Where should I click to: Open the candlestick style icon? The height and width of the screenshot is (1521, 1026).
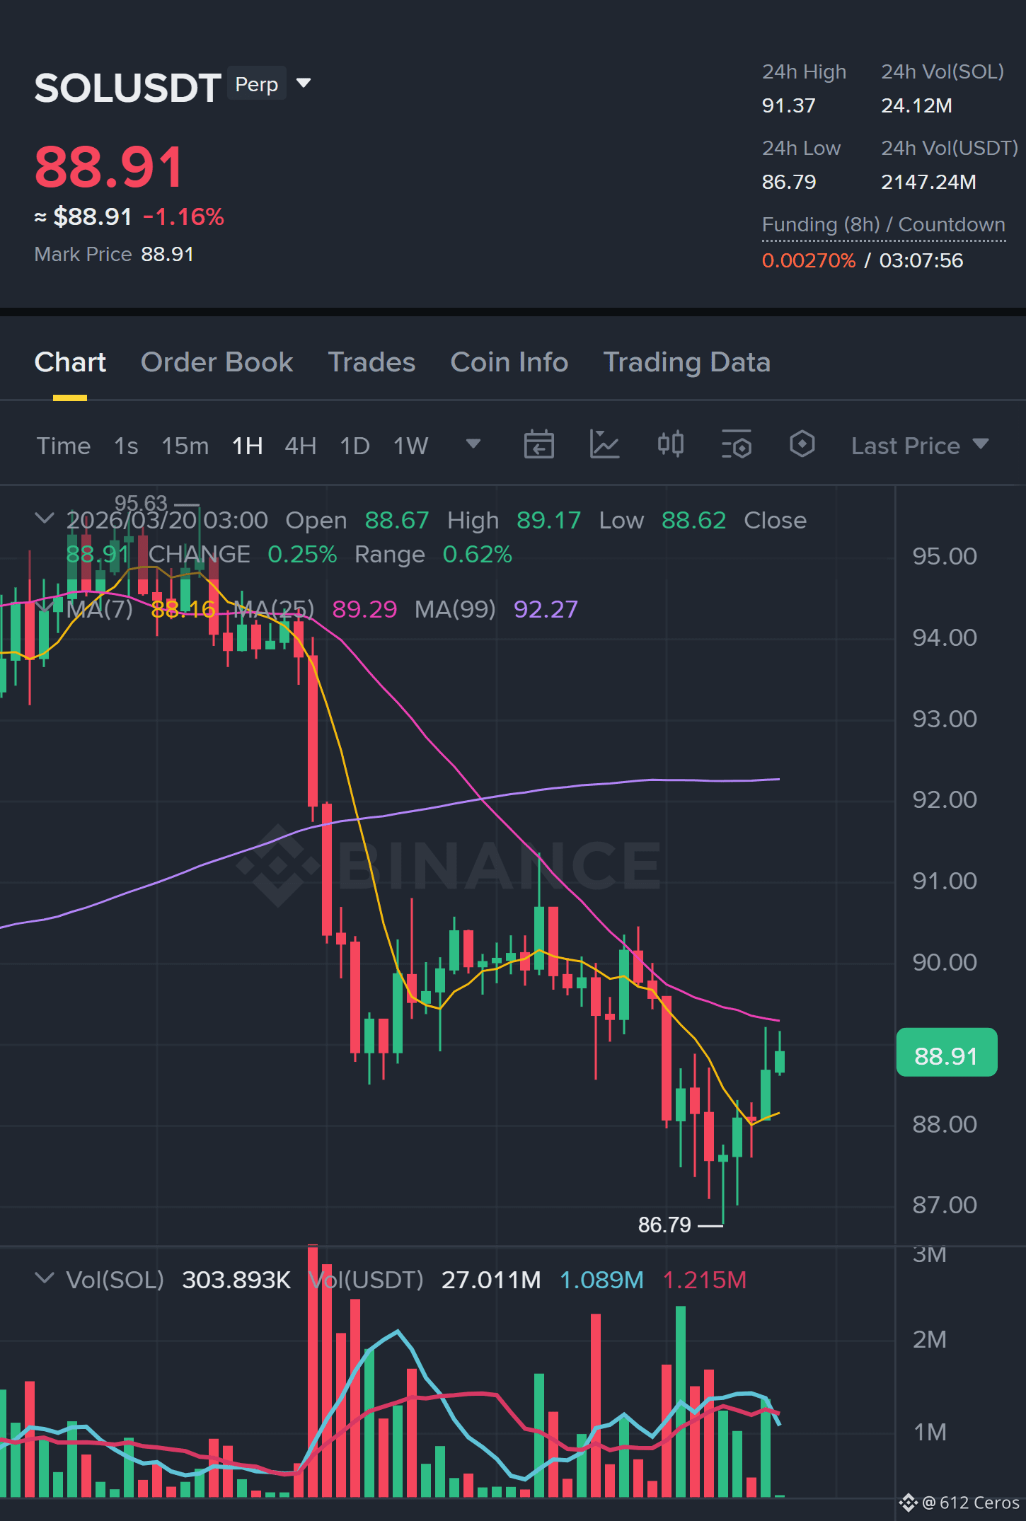point(670,445)
